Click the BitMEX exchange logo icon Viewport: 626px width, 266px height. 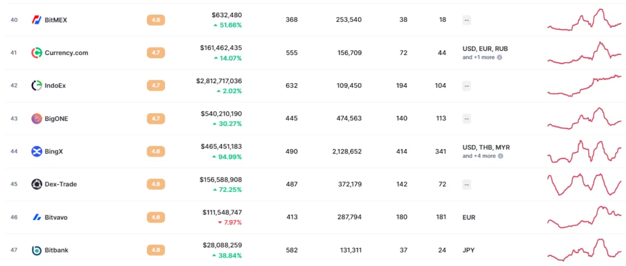[37, 20]
